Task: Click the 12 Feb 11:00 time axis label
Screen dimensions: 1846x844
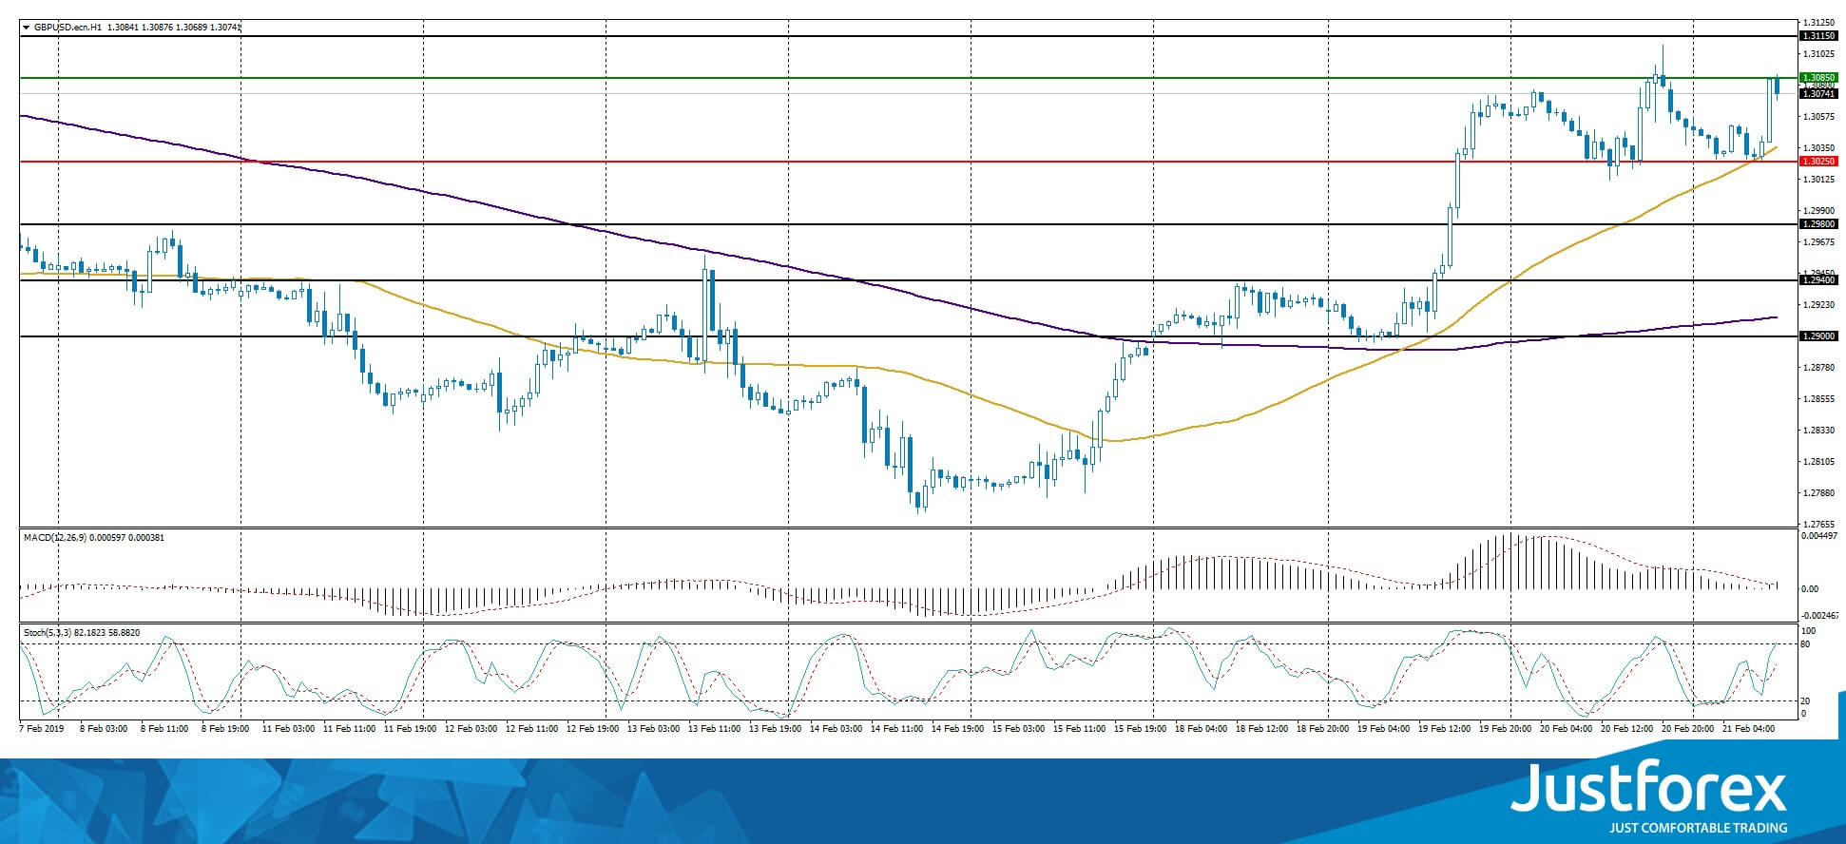Action: 531,729
